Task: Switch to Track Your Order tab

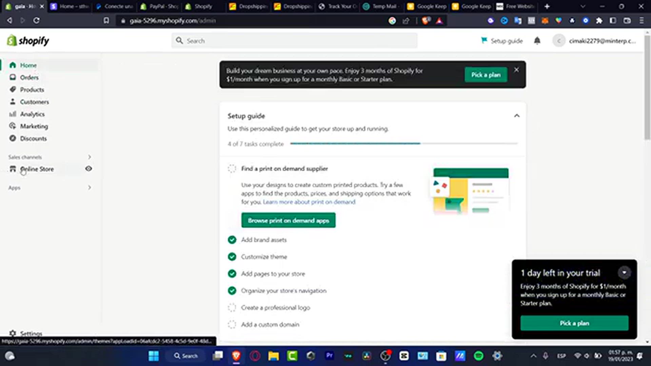Action: 338,6
